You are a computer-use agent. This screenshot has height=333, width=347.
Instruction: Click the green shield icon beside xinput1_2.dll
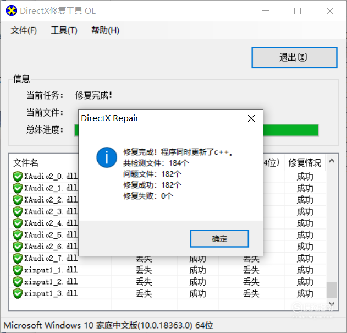tap(18, 282)
